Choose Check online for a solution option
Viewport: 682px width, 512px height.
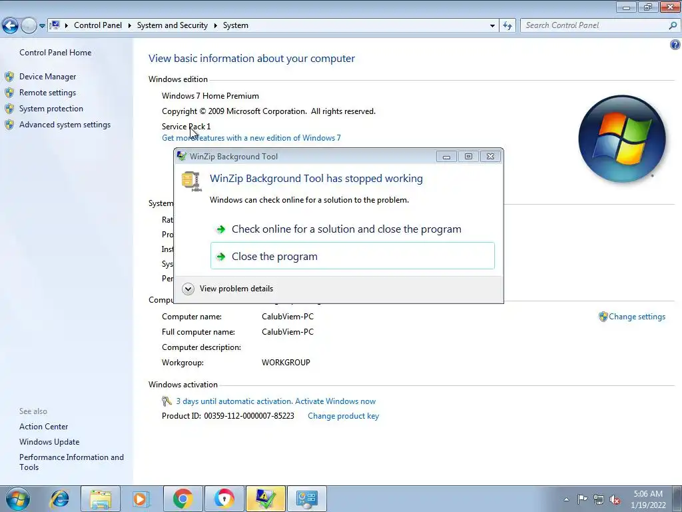(x=352, y=229)
